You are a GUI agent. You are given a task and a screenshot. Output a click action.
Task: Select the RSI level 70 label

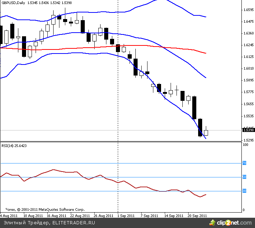coord(244,163)
